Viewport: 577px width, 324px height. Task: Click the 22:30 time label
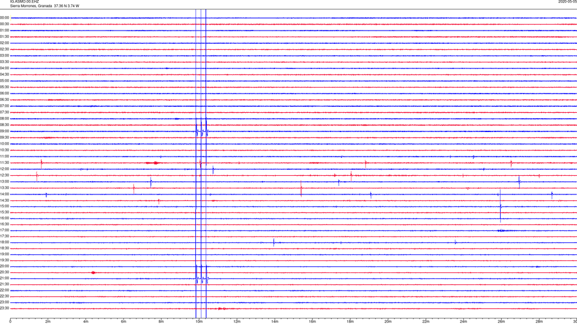pyautogui.click(x=4, y=296)
